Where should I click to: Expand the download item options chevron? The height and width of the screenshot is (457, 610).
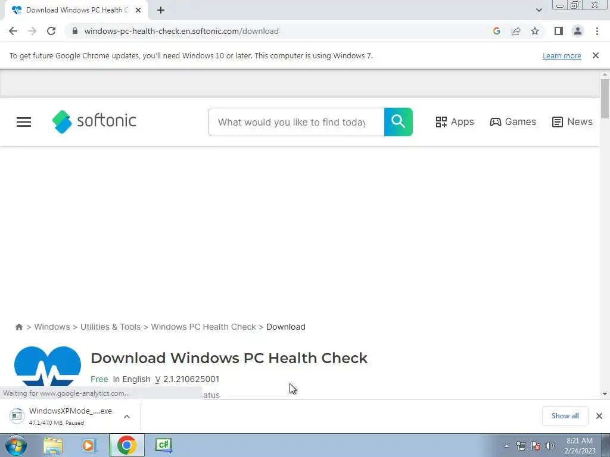pyautogui.click(x=127, y=417)
